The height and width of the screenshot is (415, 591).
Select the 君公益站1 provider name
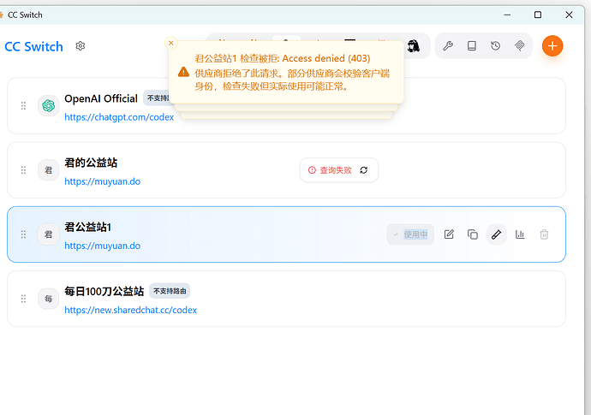[x=88, y=227]
